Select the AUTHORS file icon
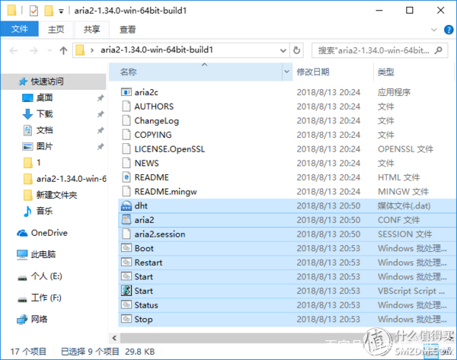Image resolution: width=457 pixels, height=360 pixels. tap(126, 107)
